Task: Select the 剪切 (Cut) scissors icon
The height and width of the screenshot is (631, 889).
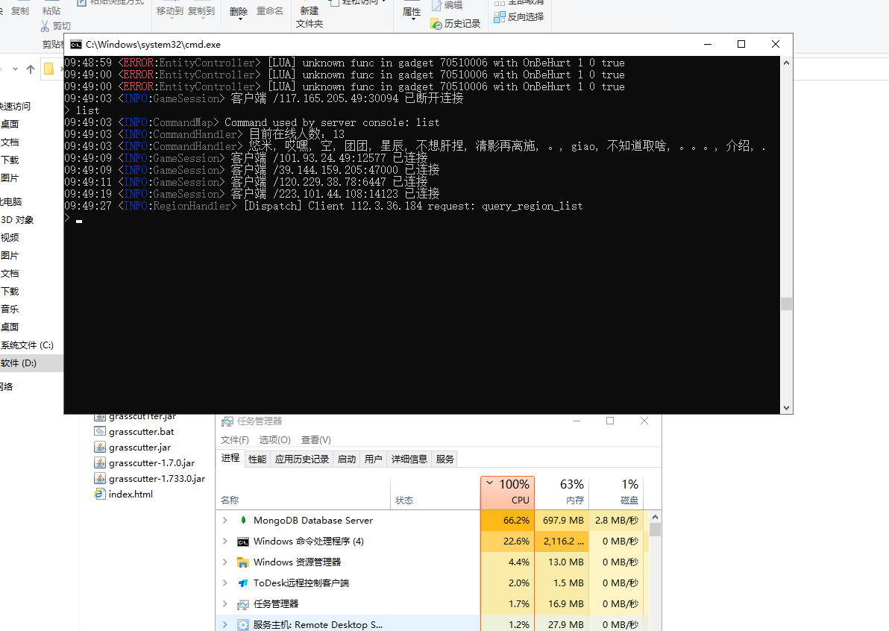Action: point(45,26)
